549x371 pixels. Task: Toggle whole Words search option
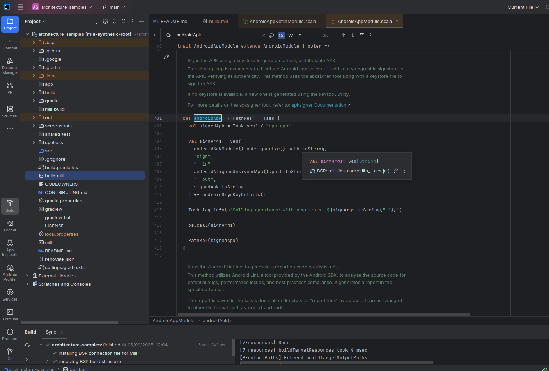tap(291, 35)
